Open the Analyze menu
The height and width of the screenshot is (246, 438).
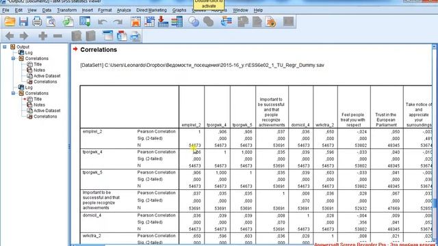[124, 10]
